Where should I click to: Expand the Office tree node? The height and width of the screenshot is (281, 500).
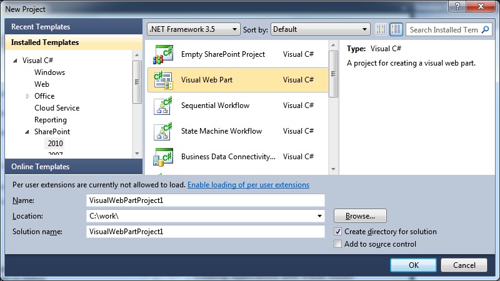[x=27, y=96]
